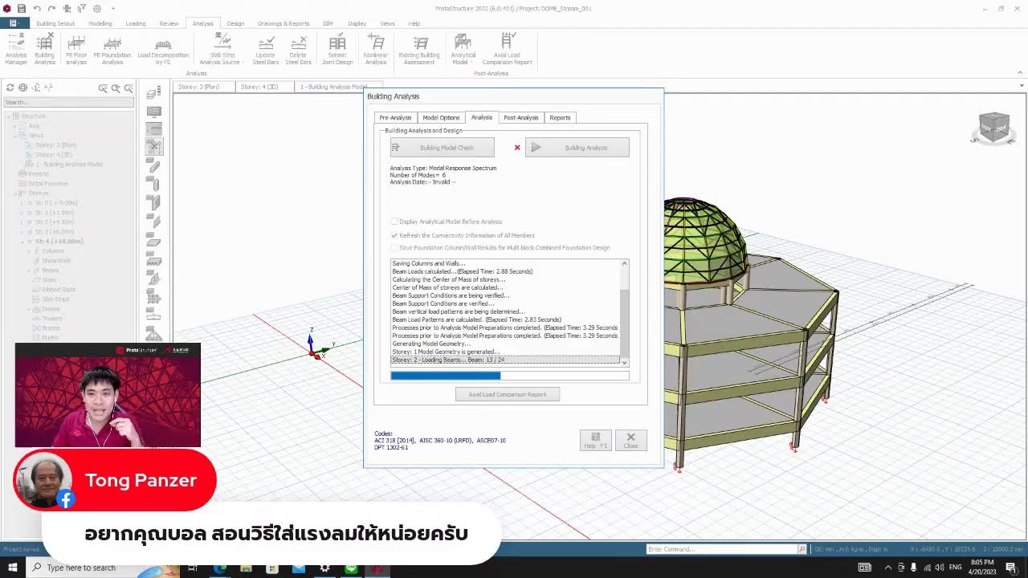Image resolution: width=1028 pixels, height=578 pixels.
Task: Select St: 4 (+10.00m) in the tree
Action: click(59, 242)
